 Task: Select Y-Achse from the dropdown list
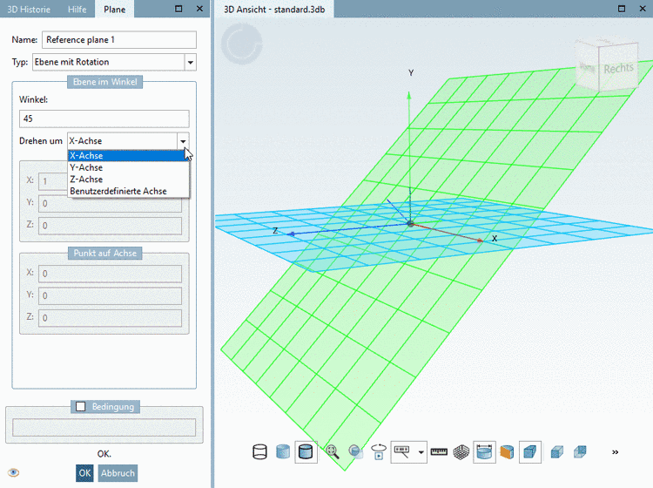[x=86, y=167]
